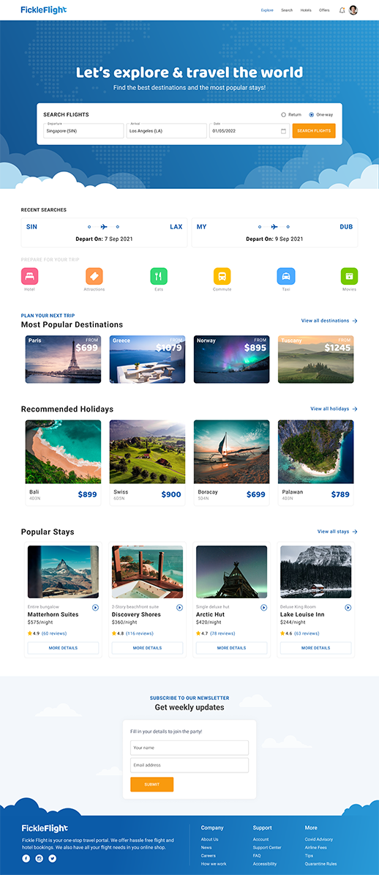Open Quarantine Rules footer link
This screenshot has width=379, height=875.
coord(321,864)
